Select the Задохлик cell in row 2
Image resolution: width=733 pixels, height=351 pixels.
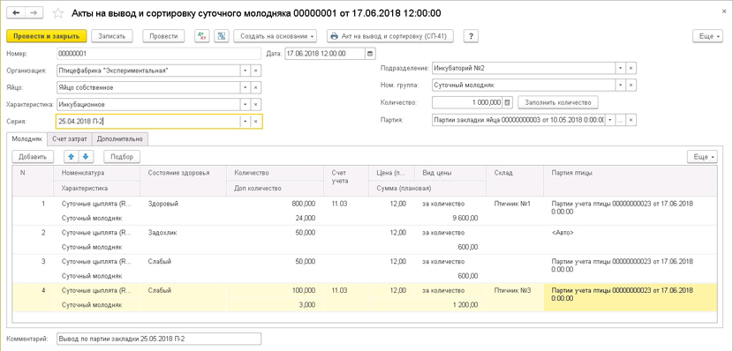click(184, 233)
